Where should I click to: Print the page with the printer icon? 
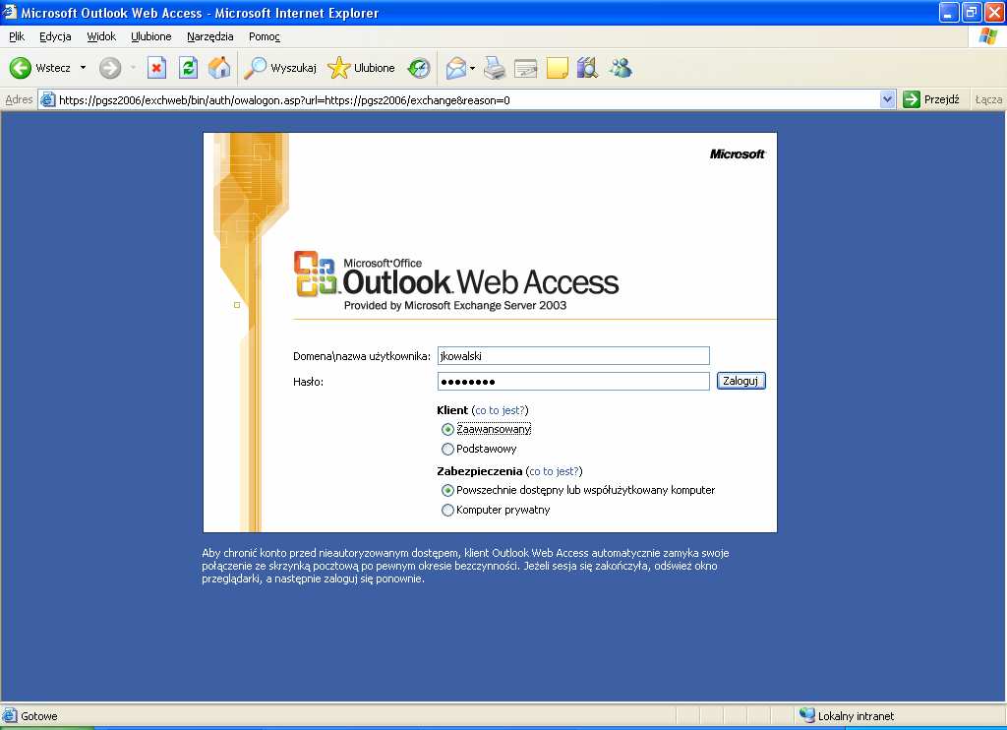tap(495, 68)
